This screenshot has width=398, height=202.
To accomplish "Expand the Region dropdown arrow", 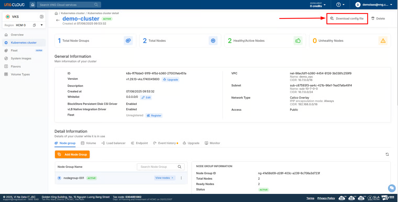I will pyautogui.click(x=41, y=25).
